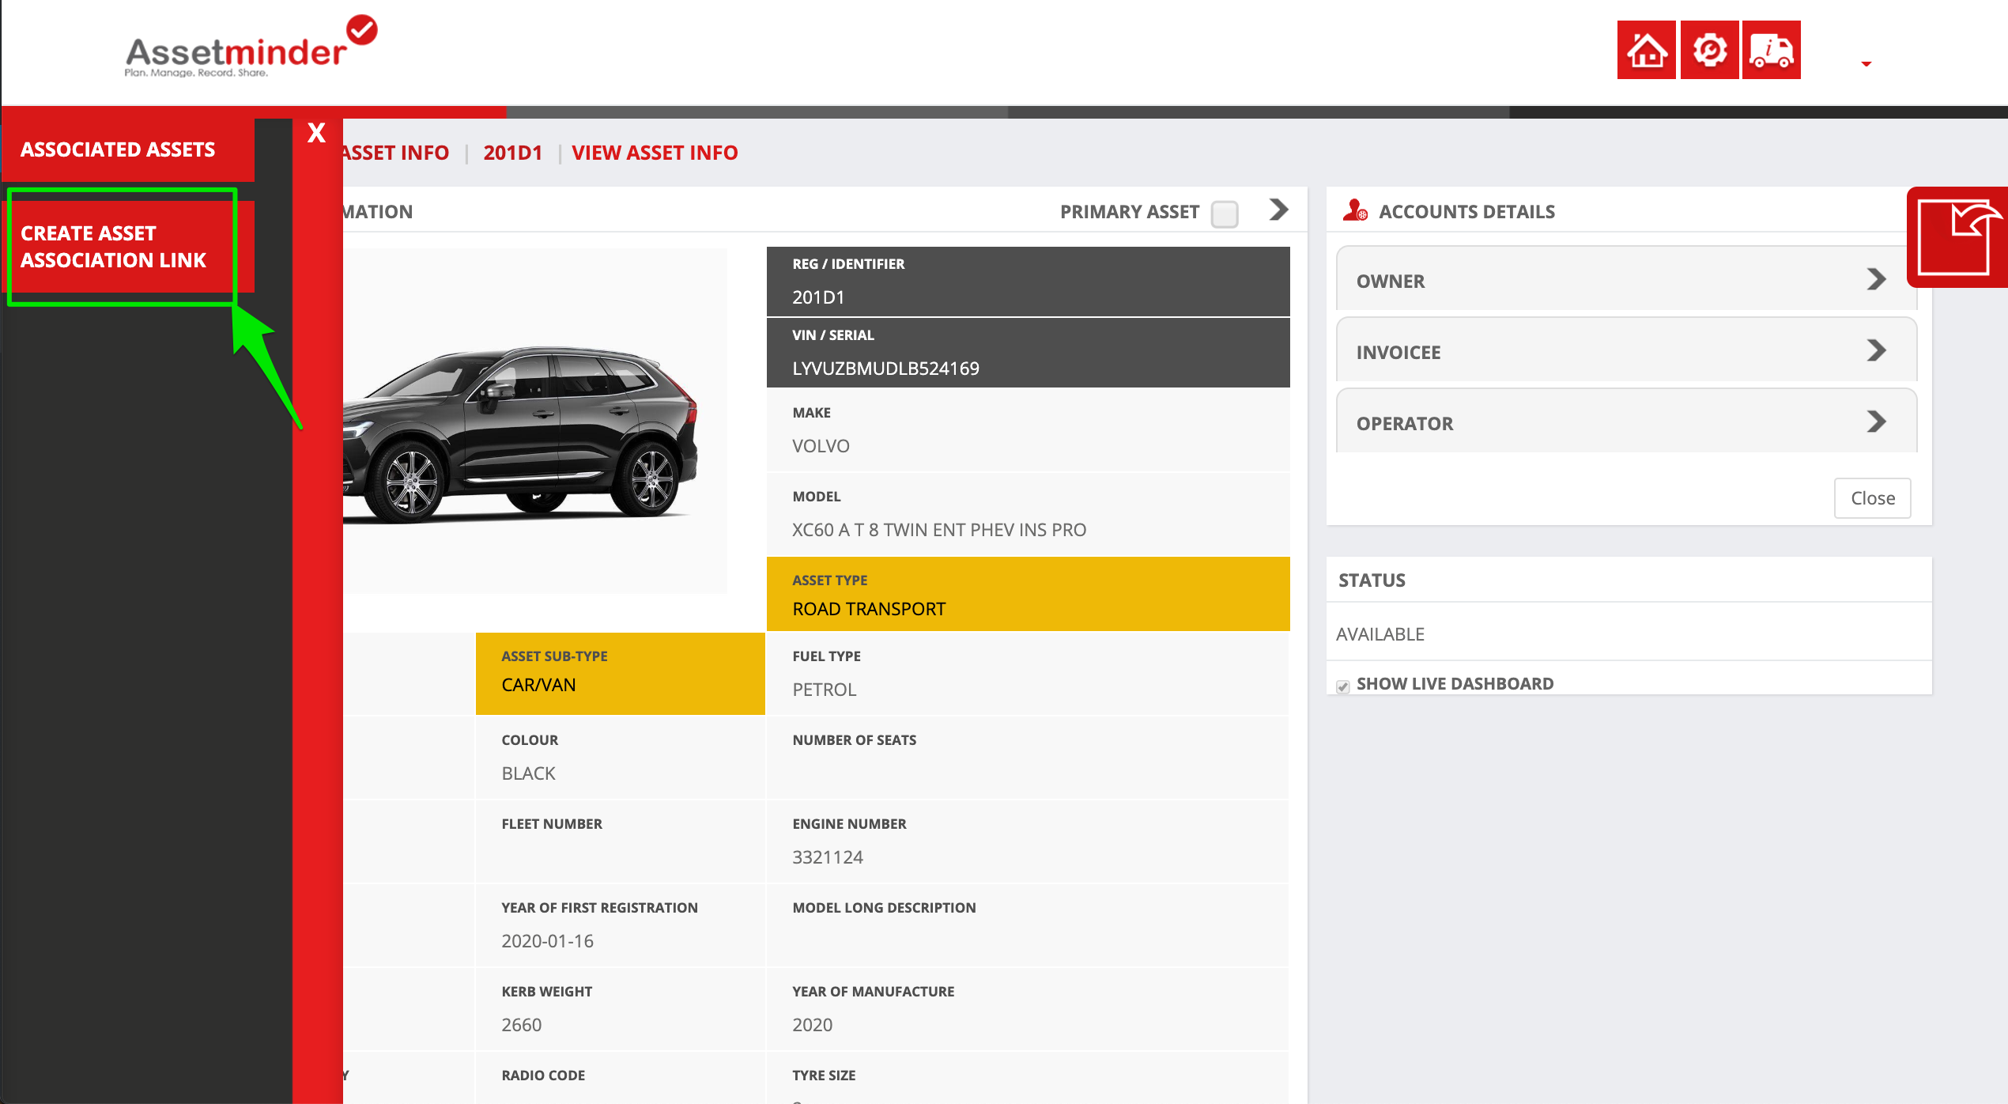This screenshot has width=2008, height=1104.
Task: Select Colour value BLACK
Action: 528,773
